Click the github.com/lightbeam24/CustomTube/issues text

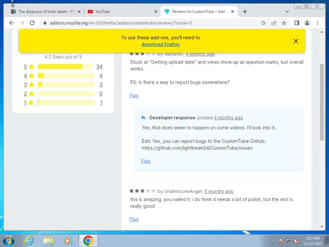[197, 148]
